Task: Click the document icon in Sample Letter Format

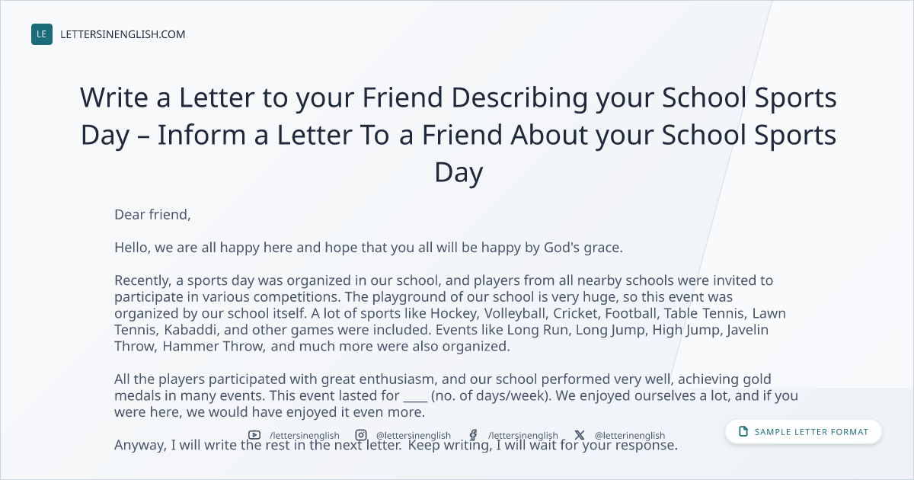Action: coord(743,432)
